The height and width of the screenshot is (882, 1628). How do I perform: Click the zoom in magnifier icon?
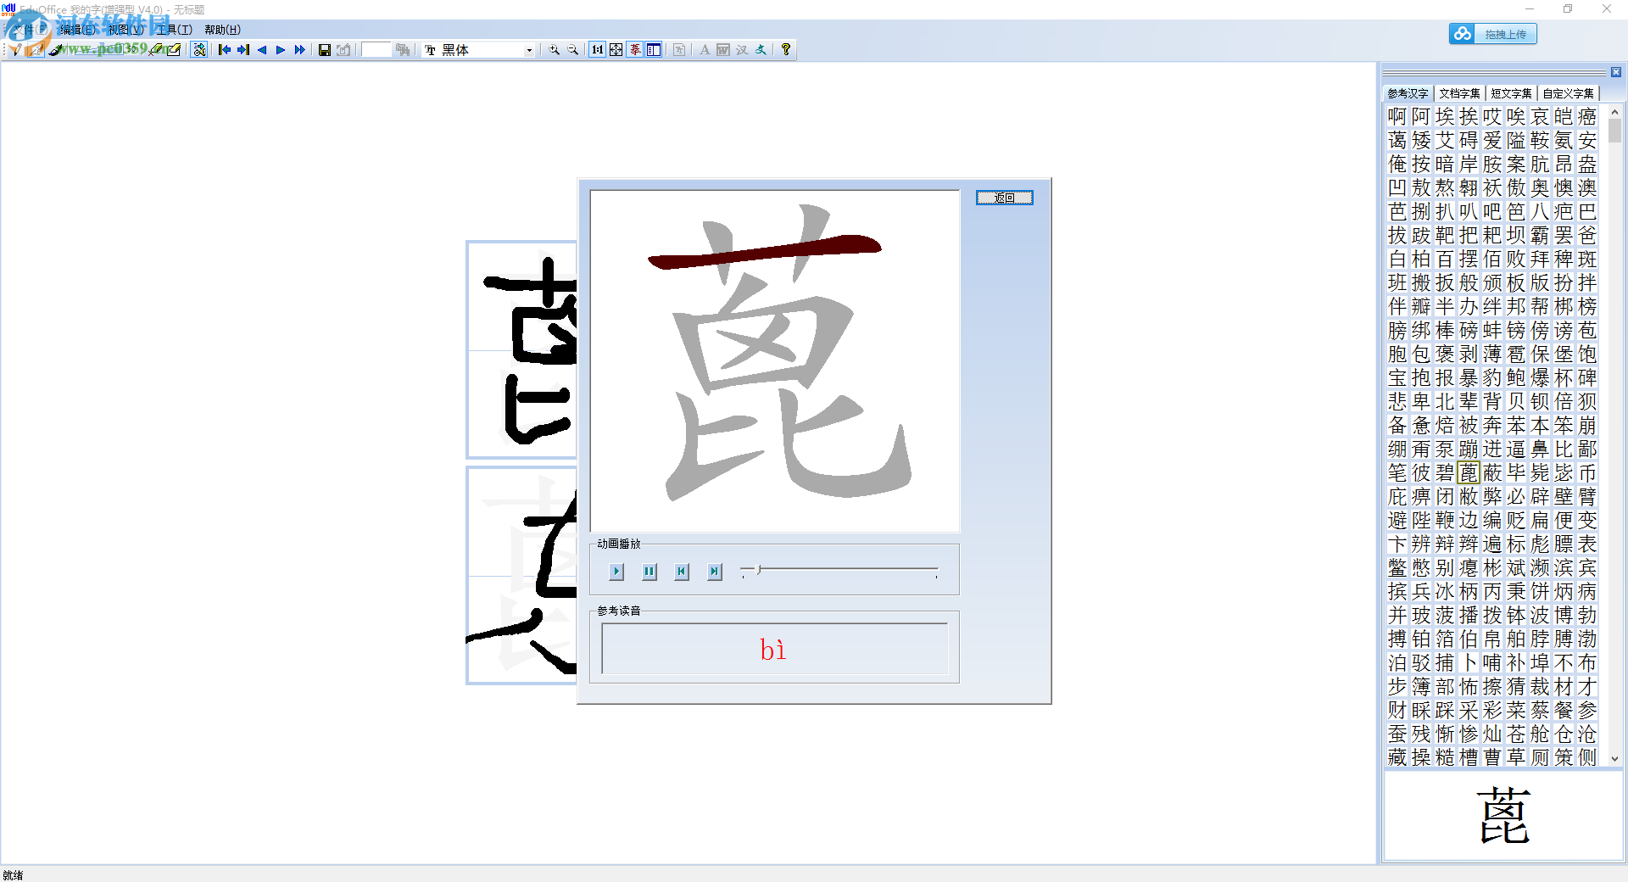(x=554, y=50)
